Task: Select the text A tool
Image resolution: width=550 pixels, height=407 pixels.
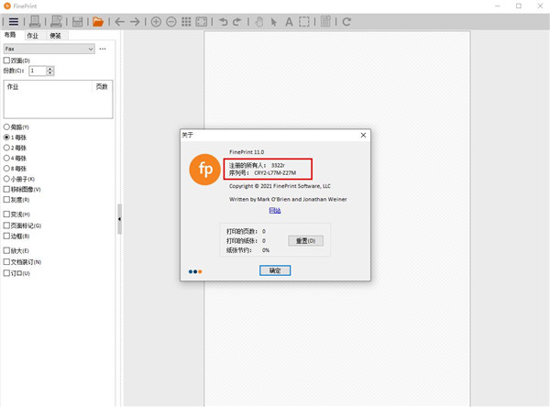Action: [x=289, y=22]
